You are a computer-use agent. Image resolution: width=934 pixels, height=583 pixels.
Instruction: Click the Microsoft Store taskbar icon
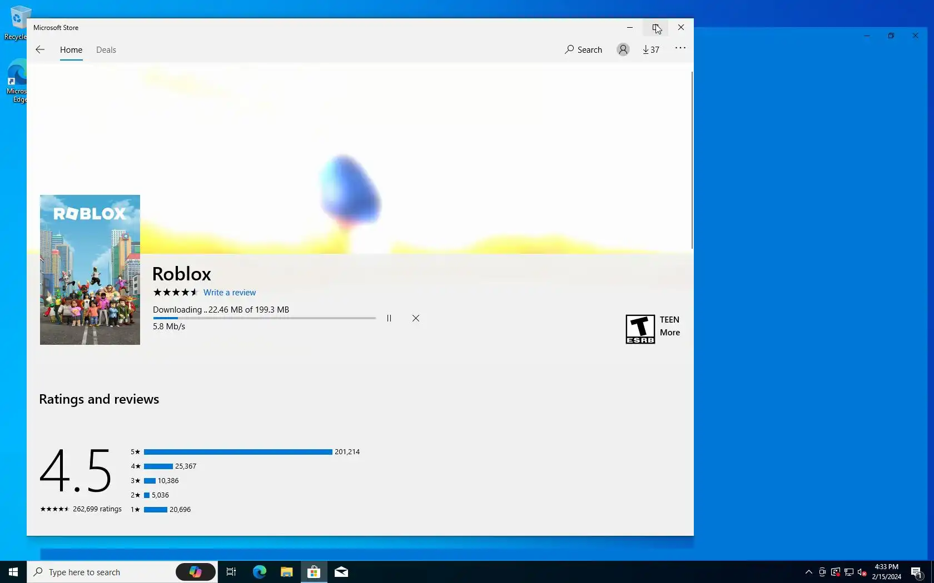tap(314, 572)
